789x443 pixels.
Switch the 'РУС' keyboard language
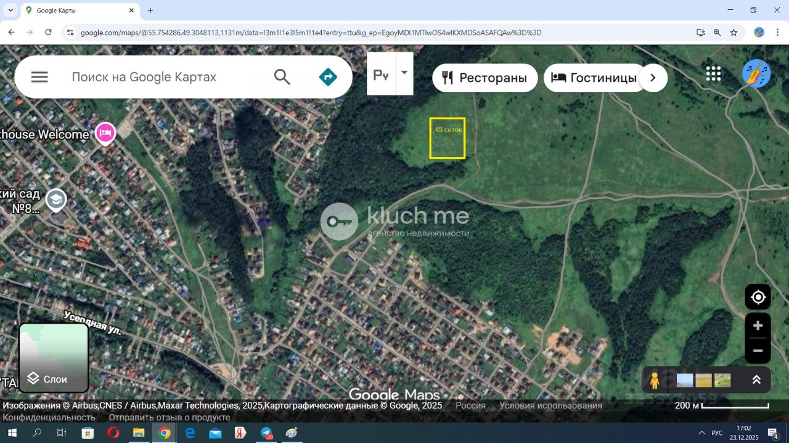(717, 433)
